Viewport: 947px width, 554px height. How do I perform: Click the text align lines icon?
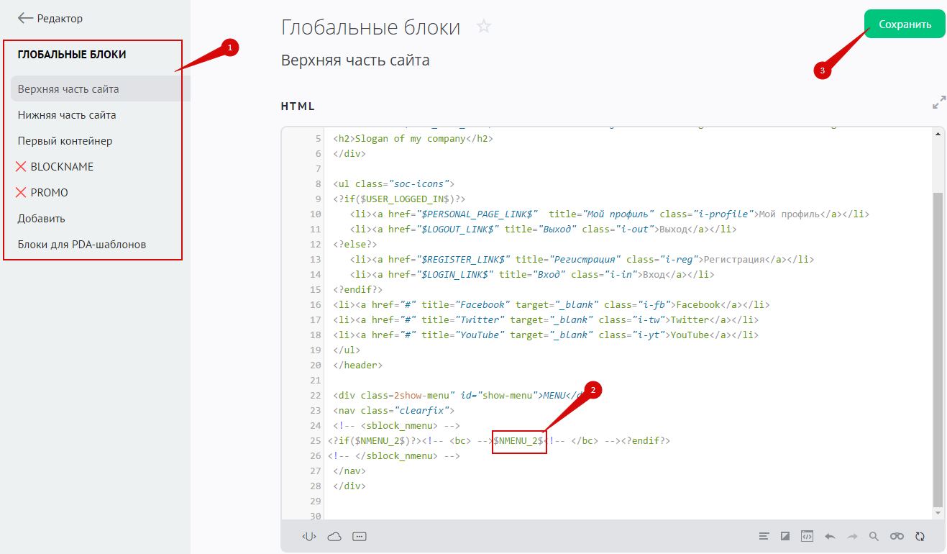pos(764,536)
